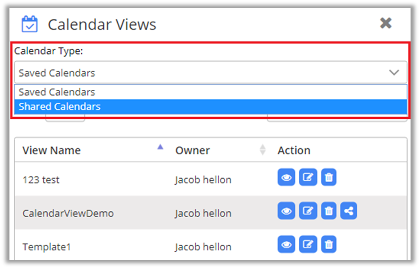Show the 123 test view with eye icon
The height and width of the screenshot is (268, 420).
(286, 178)
